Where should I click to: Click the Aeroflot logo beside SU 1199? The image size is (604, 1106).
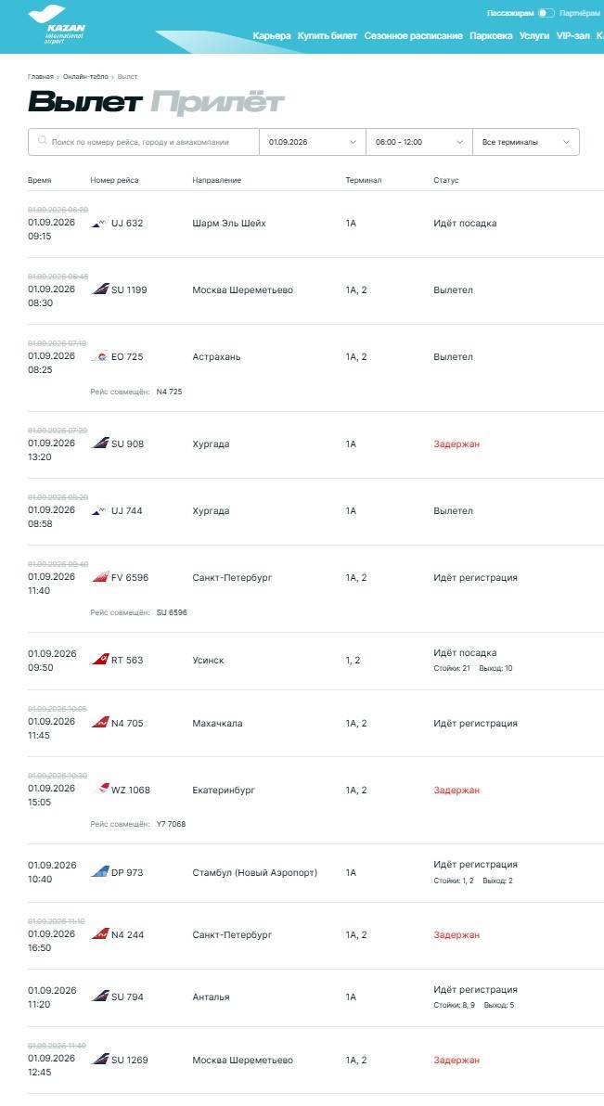99,289
